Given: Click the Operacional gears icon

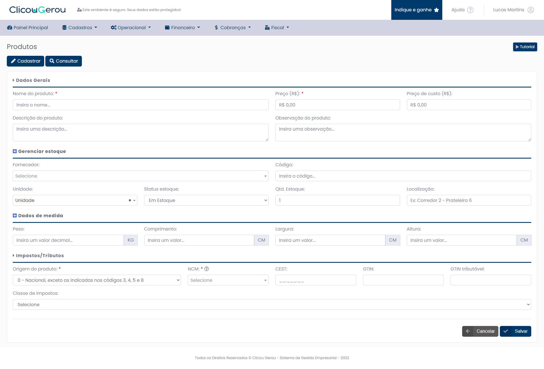Looking at the screenshot, I should tap(113, 27).
